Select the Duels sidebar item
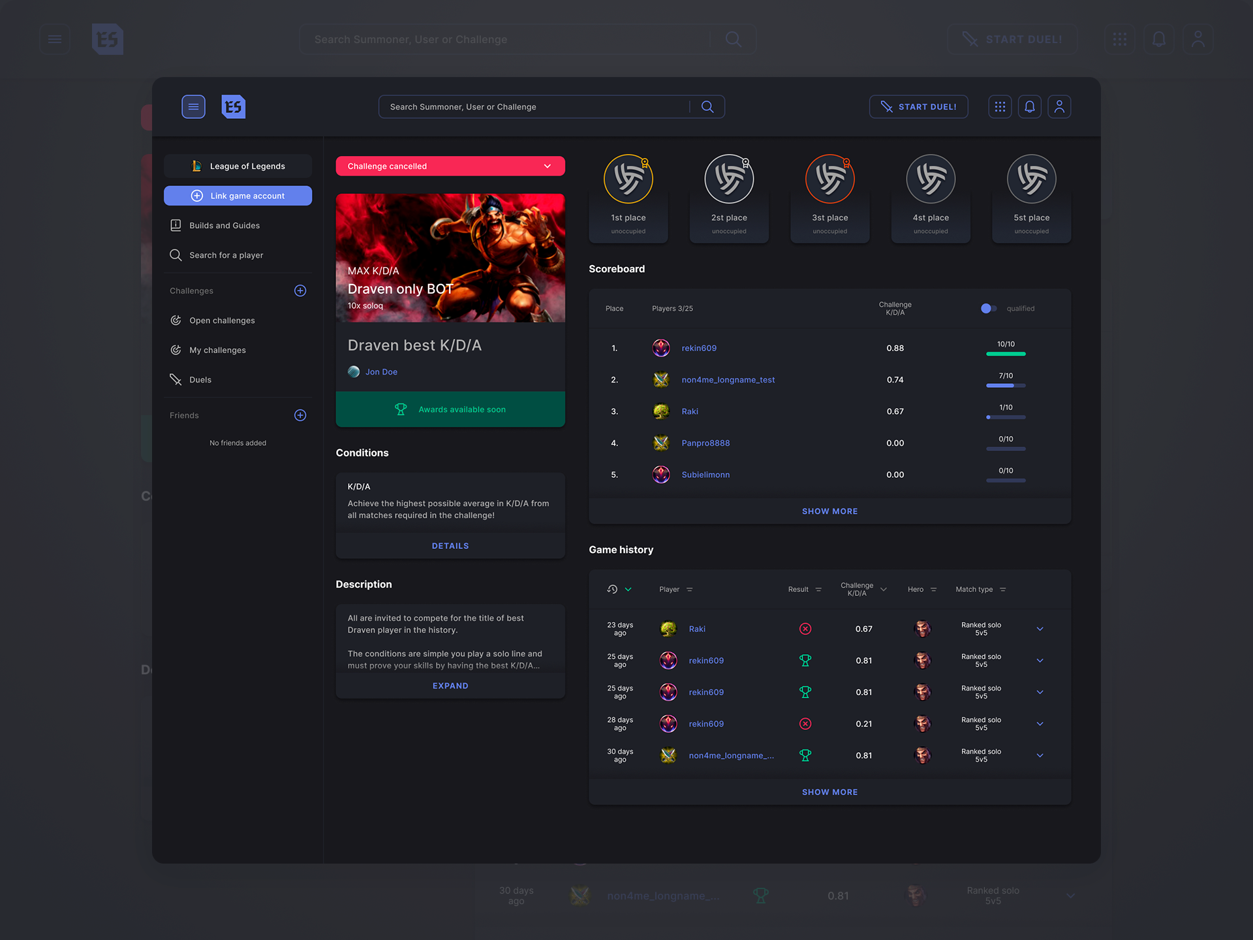This screenshot has width=1253, height=940. click(200, 380)
